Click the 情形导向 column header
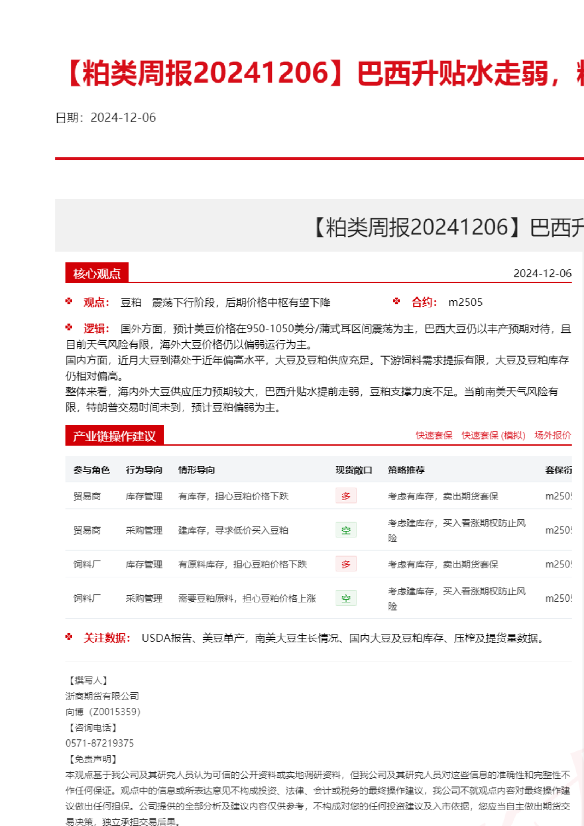Viewport: 584px width, 826px height. pos(196,470)
